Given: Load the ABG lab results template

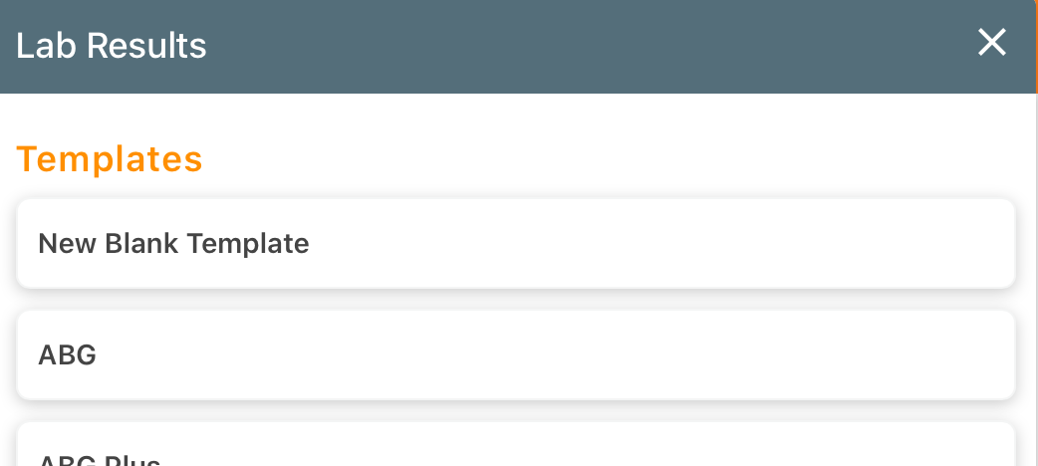Looking at the screenshot, I should (x=515, y=355).
